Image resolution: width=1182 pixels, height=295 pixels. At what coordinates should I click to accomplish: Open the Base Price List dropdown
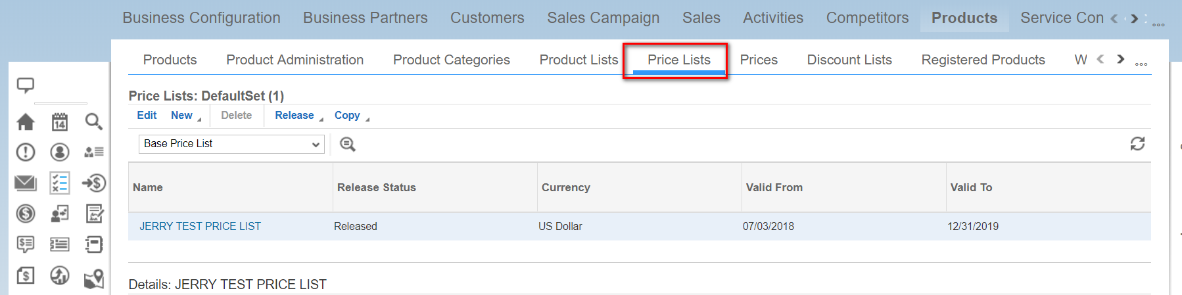click(231, 144)
